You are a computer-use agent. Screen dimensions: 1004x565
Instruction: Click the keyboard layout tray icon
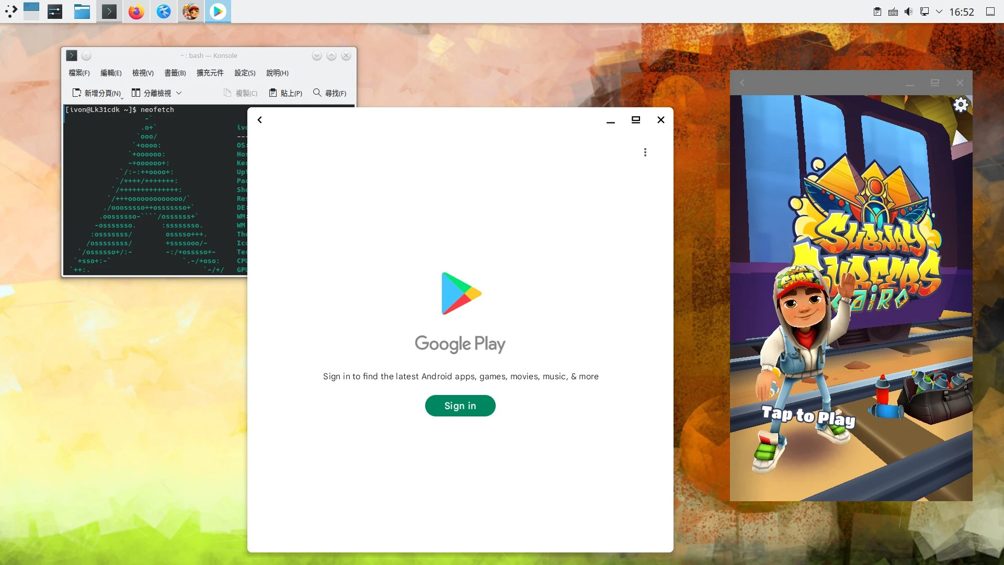tap(893, 11)
